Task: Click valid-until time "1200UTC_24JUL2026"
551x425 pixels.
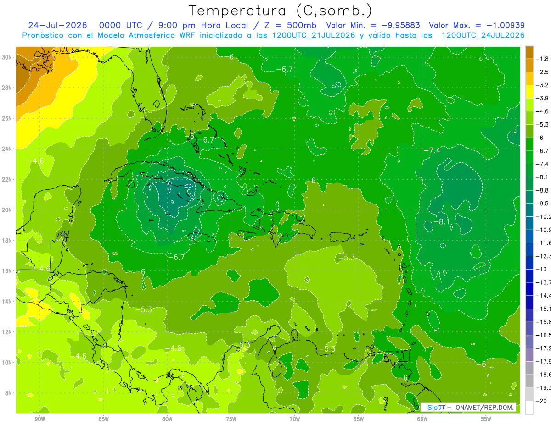Action: tap(483, 35)
